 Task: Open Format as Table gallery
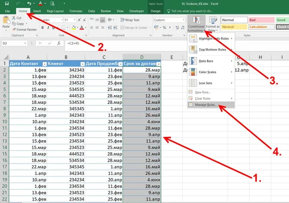(213, 24)
